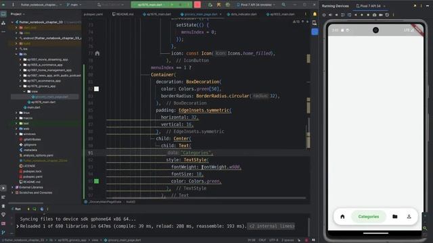Click the ep1676_main.dart run configuration button
The height and width of the screenshot is (243, 433).
click(x=150, y=5)
